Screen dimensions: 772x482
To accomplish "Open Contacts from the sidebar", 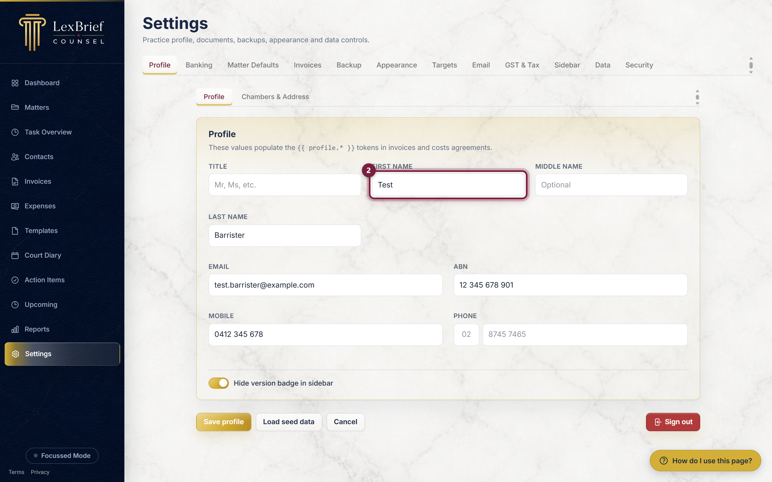I will (62, 157).
